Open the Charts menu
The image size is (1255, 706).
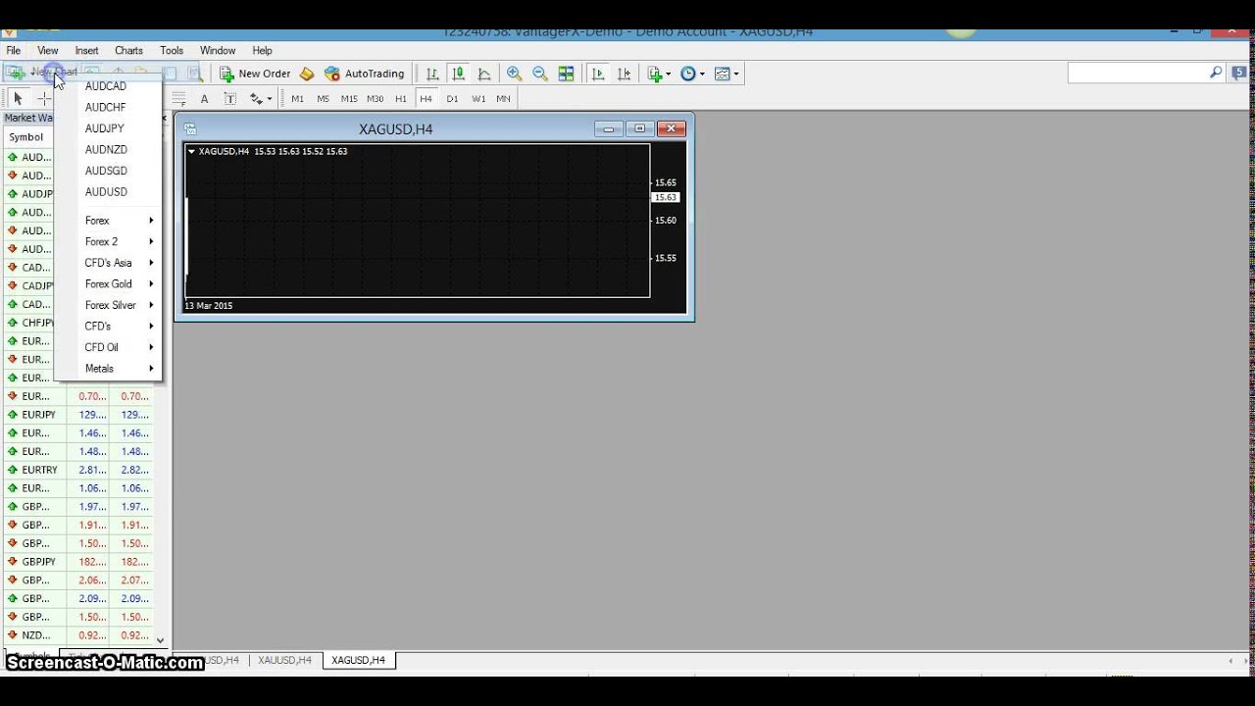(128, 50)
